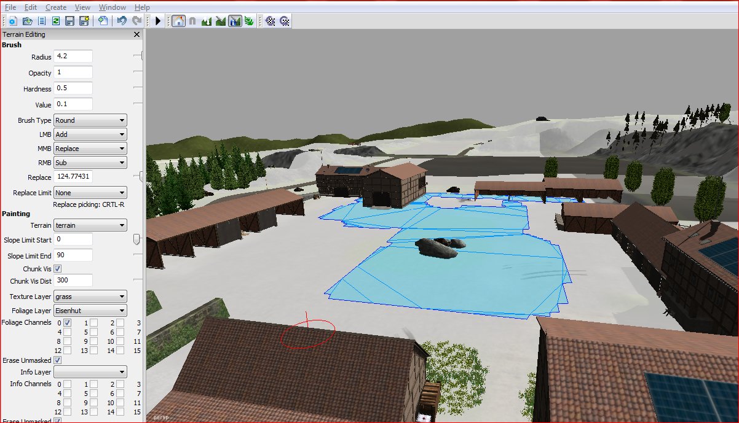Toggle the house navigation mode icon
This screenshot has width=739, height=423.
pyautogui.click(x=178, y=21)
